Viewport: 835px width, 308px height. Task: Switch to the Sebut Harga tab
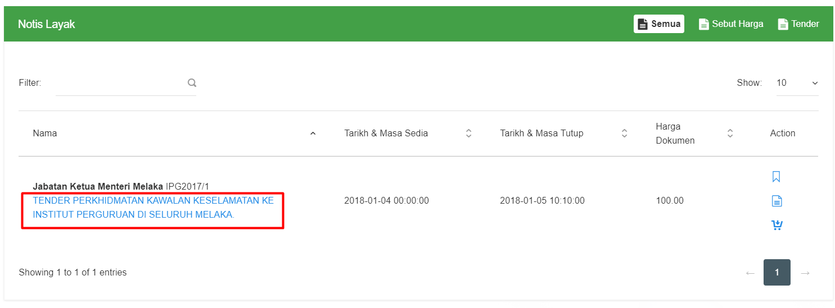tap(731, 24)
